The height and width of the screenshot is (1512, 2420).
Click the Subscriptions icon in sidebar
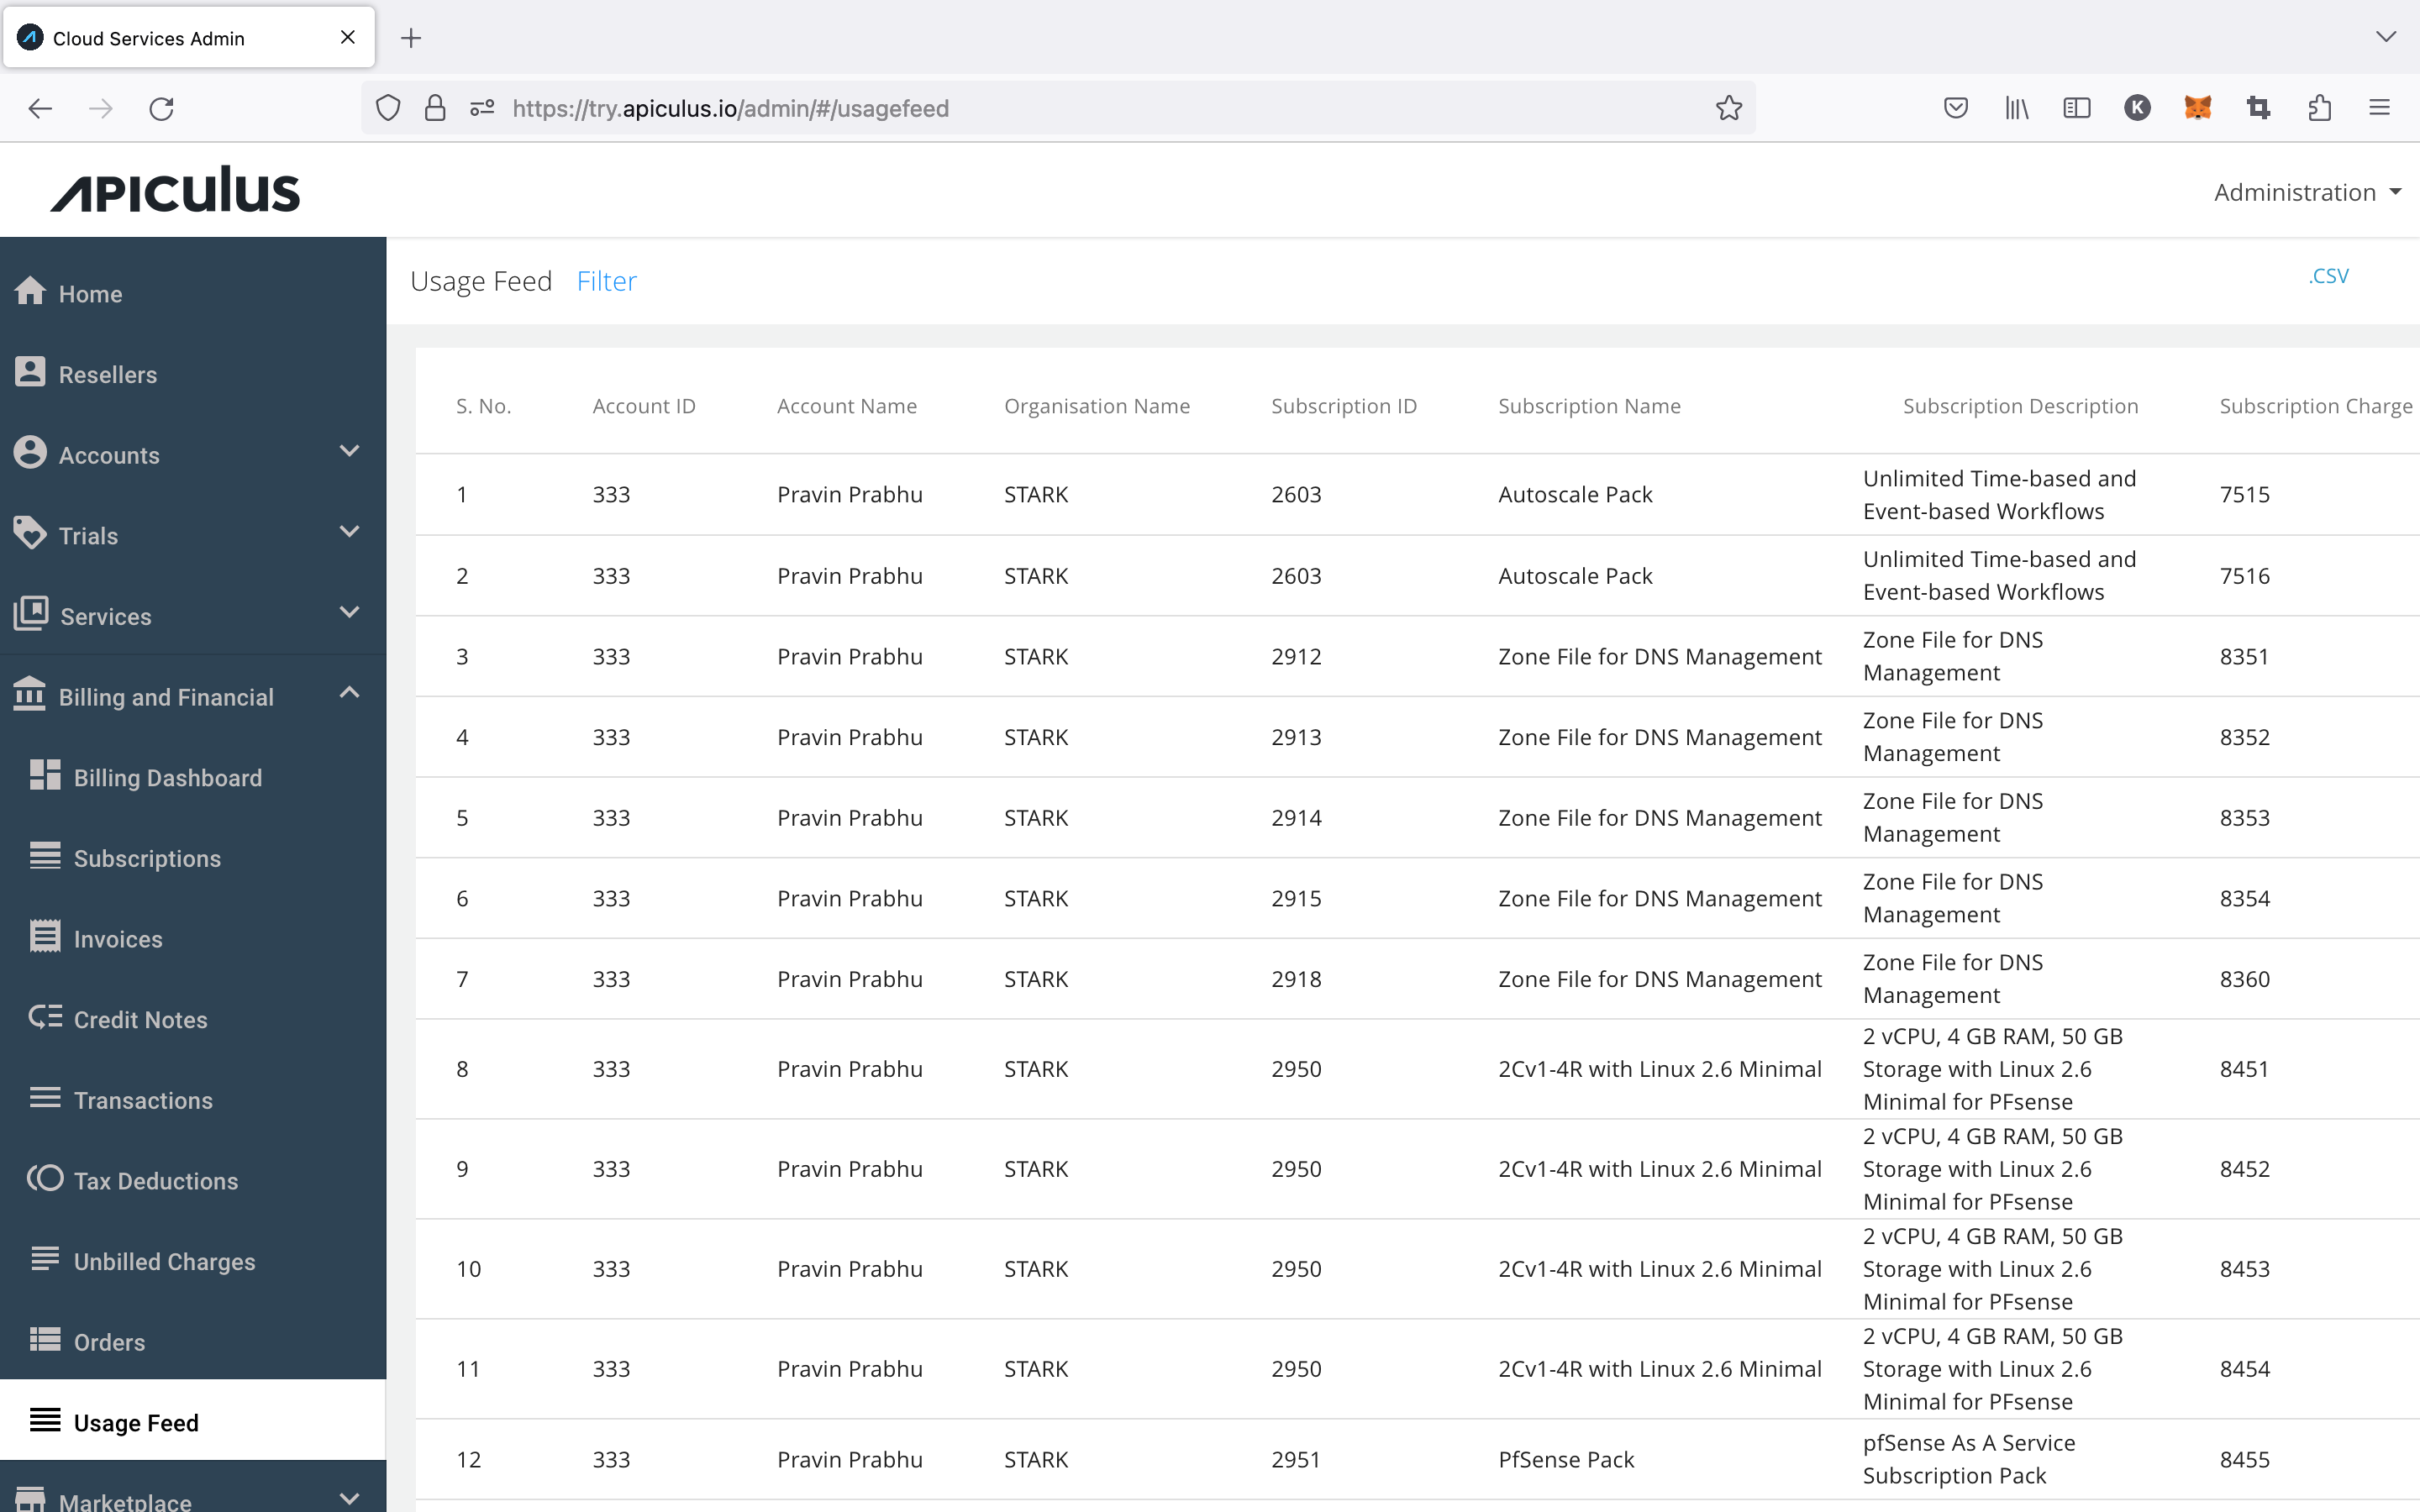point(45,855)
